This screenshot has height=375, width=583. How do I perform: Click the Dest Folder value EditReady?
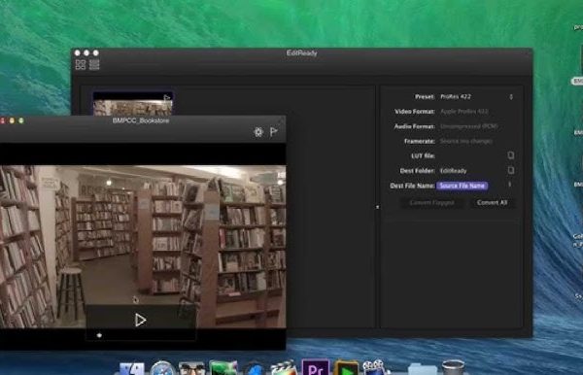(x=453, y=171)
